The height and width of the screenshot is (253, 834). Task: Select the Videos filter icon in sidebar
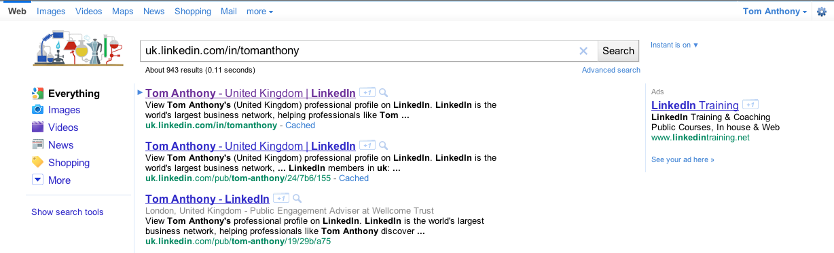point(37,128)
